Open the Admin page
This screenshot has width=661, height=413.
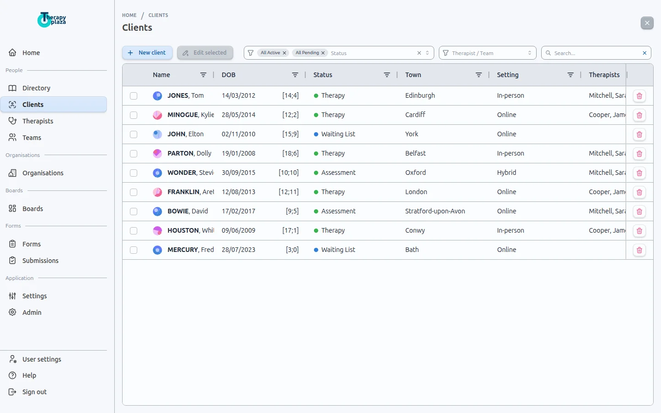[54, 313]
